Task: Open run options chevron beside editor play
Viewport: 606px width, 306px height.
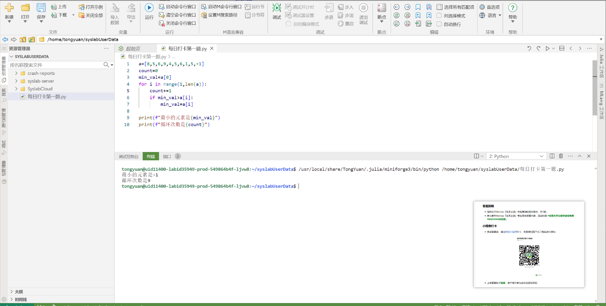Action: pyautogui.click(x=553, y=48)
